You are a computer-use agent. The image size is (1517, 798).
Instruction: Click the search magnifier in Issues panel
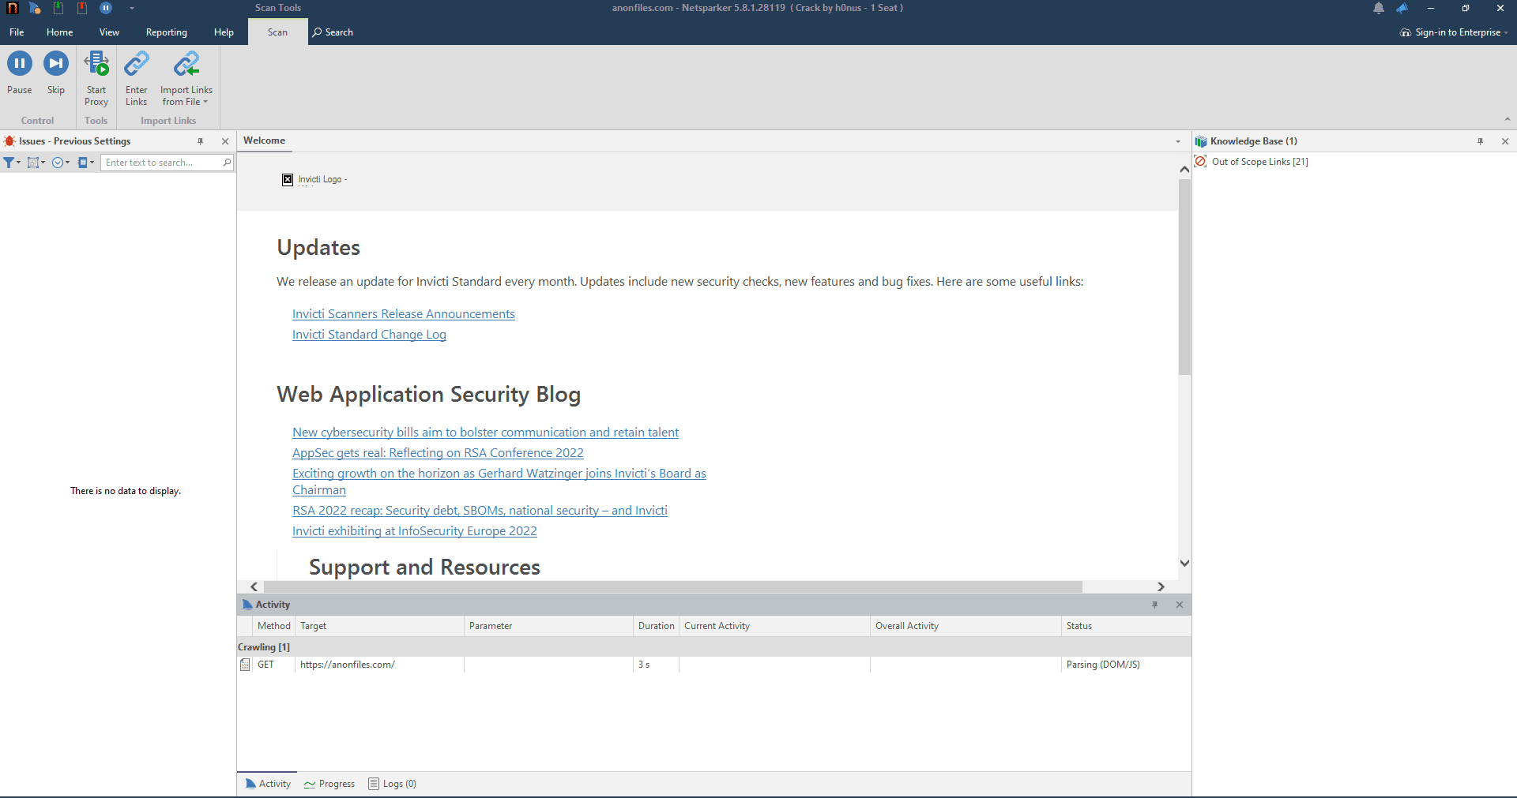point(227,163)
